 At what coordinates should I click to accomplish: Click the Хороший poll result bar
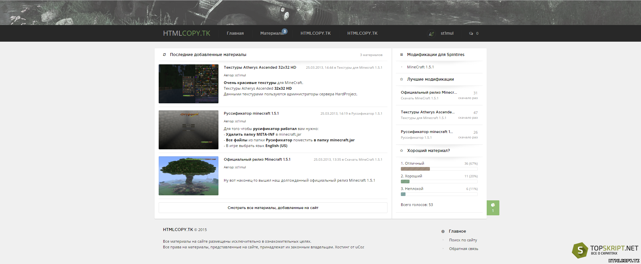pos(439,182)
